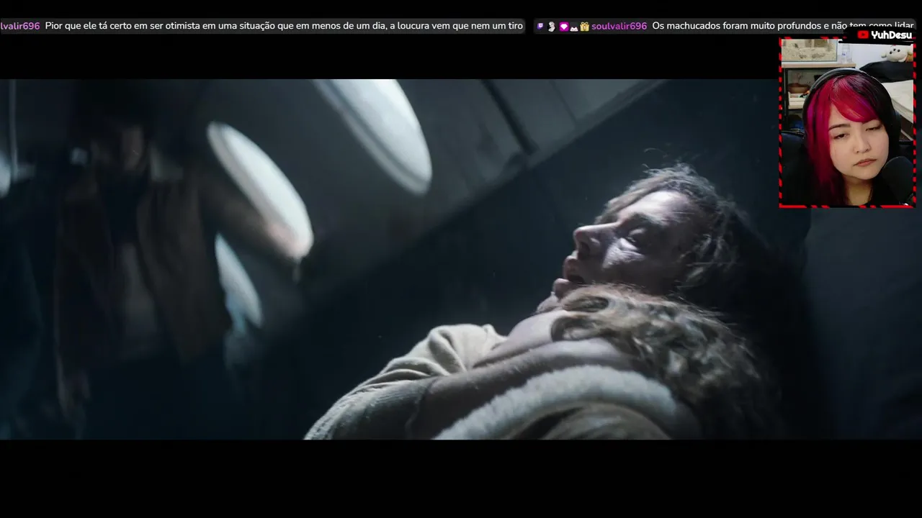Click the soulvalir696 username in second chat message
This screenshot has width=922, height=518.
[x=619, y=26]
